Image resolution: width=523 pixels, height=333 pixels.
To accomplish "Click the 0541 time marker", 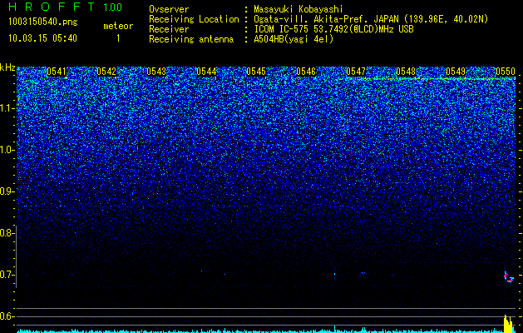I will (x=57, y=72).
